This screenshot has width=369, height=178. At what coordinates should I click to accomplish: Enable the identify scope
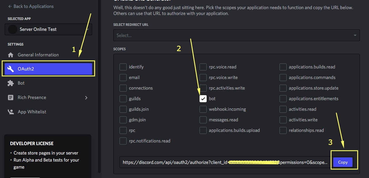point(123,67)
